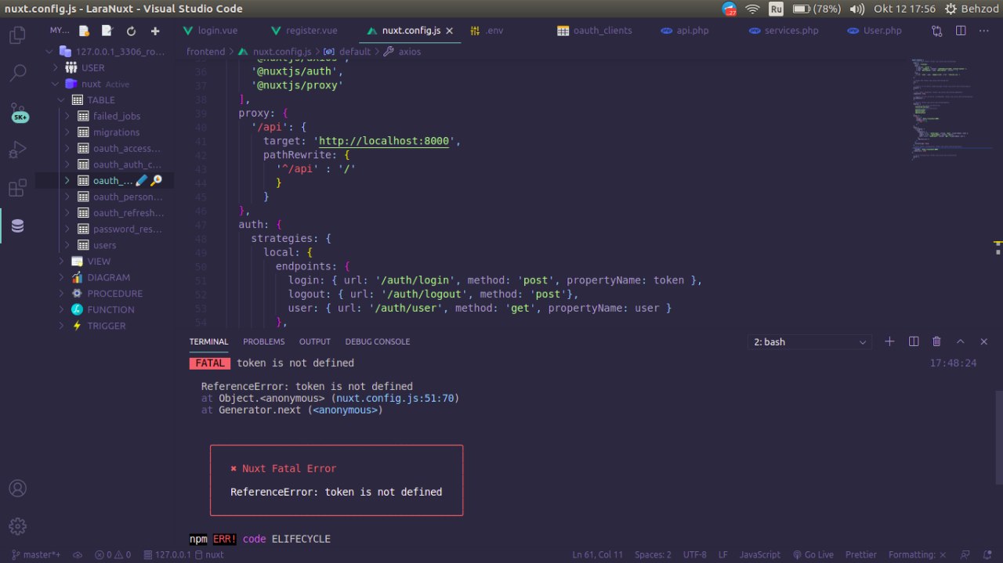Kill the terminal with trash icon
The image size is (1003, 563).
[936, 341]
